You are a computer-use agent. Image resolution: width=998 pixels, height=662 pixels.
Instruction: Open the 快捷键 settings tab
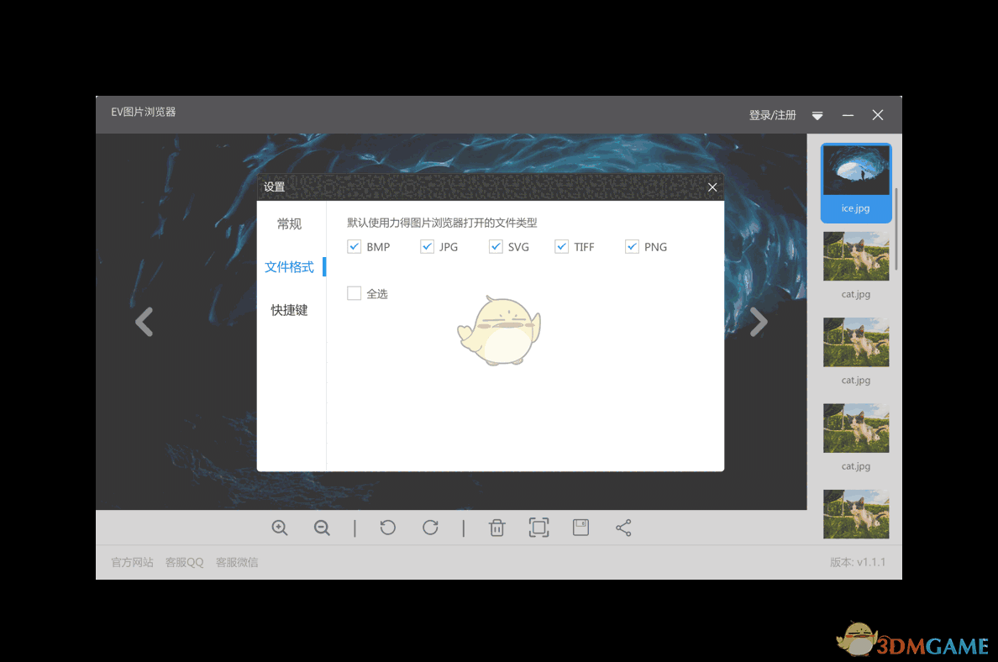(290, 311)
